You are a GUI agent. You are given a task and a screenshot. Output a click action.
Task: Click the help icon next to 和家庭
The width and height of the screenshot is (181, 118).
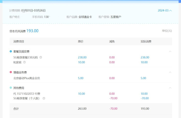(x=24, y=62)
